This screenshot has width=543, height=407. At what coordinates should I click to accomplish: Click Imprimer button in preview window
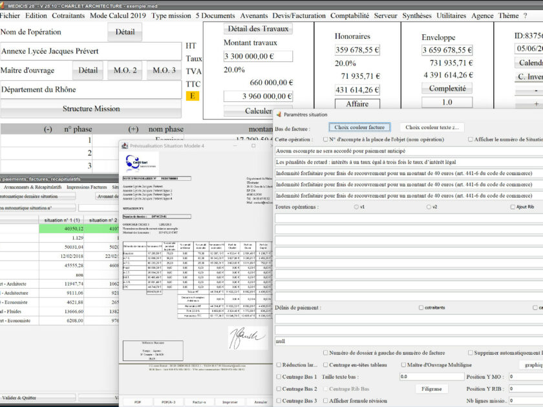pyautogui.click(x=230, y=402)
